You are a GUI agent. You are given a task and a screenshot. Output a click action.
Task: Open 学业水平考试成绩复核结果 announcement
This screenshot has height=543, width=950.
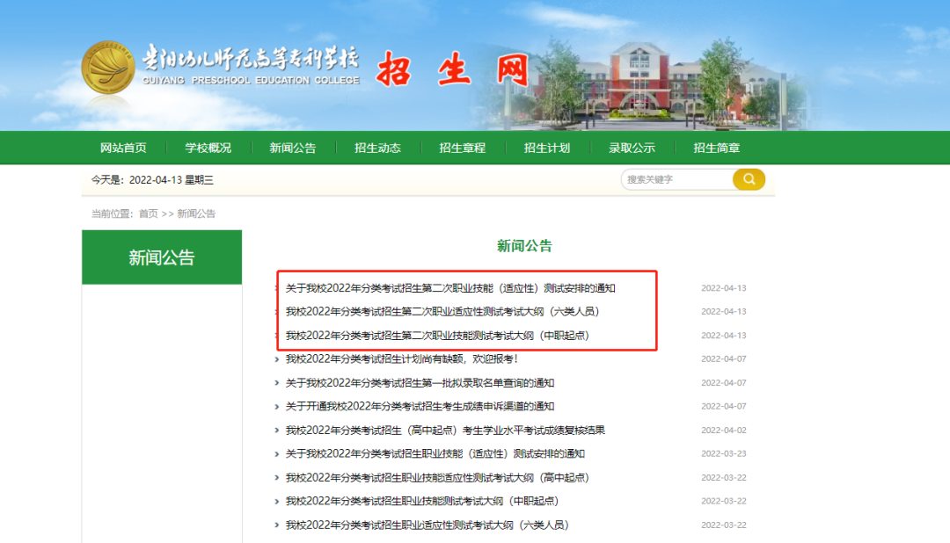click(445, 430)
